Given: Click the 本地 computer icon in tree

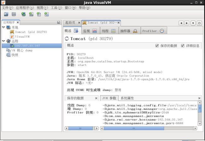Looking at the screenshot, I should pyautogui.click(x=9, y=27).
